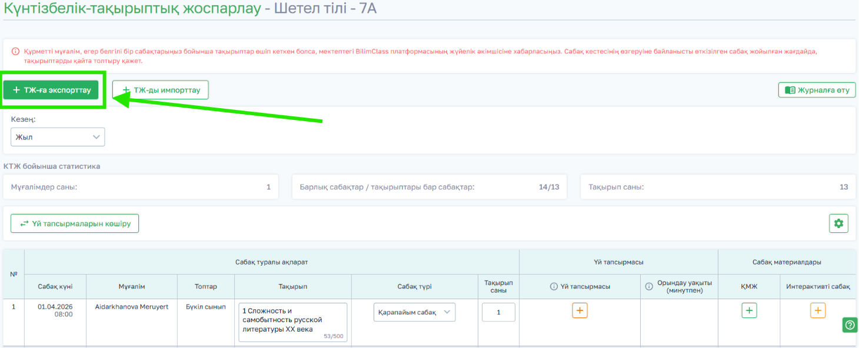Click the Сабақ күні column header
Image resolution: width=859 pixels, height=348 pixels.
coord(55,287)
